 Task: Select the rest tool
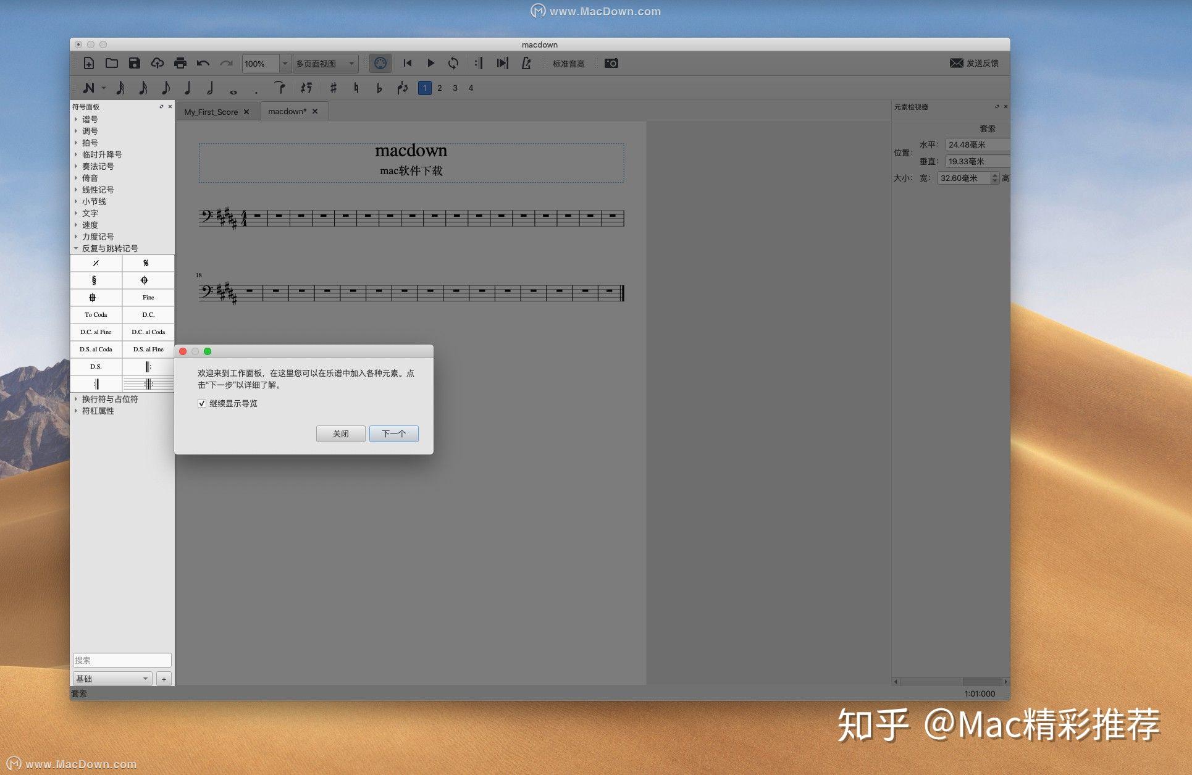click(x=306, y=88)
